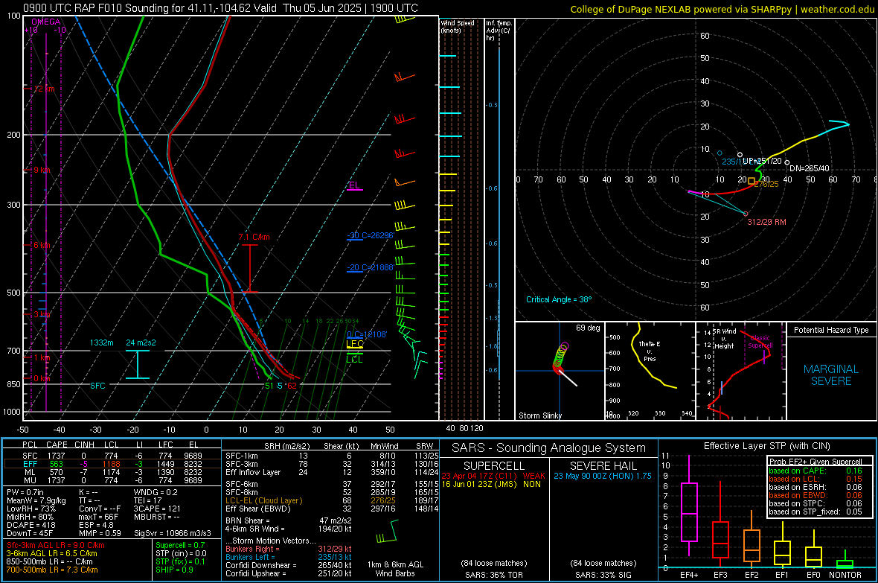878x583 pixels.
Task: Click the sounding title with valid time
Action: tap(221, 8)
